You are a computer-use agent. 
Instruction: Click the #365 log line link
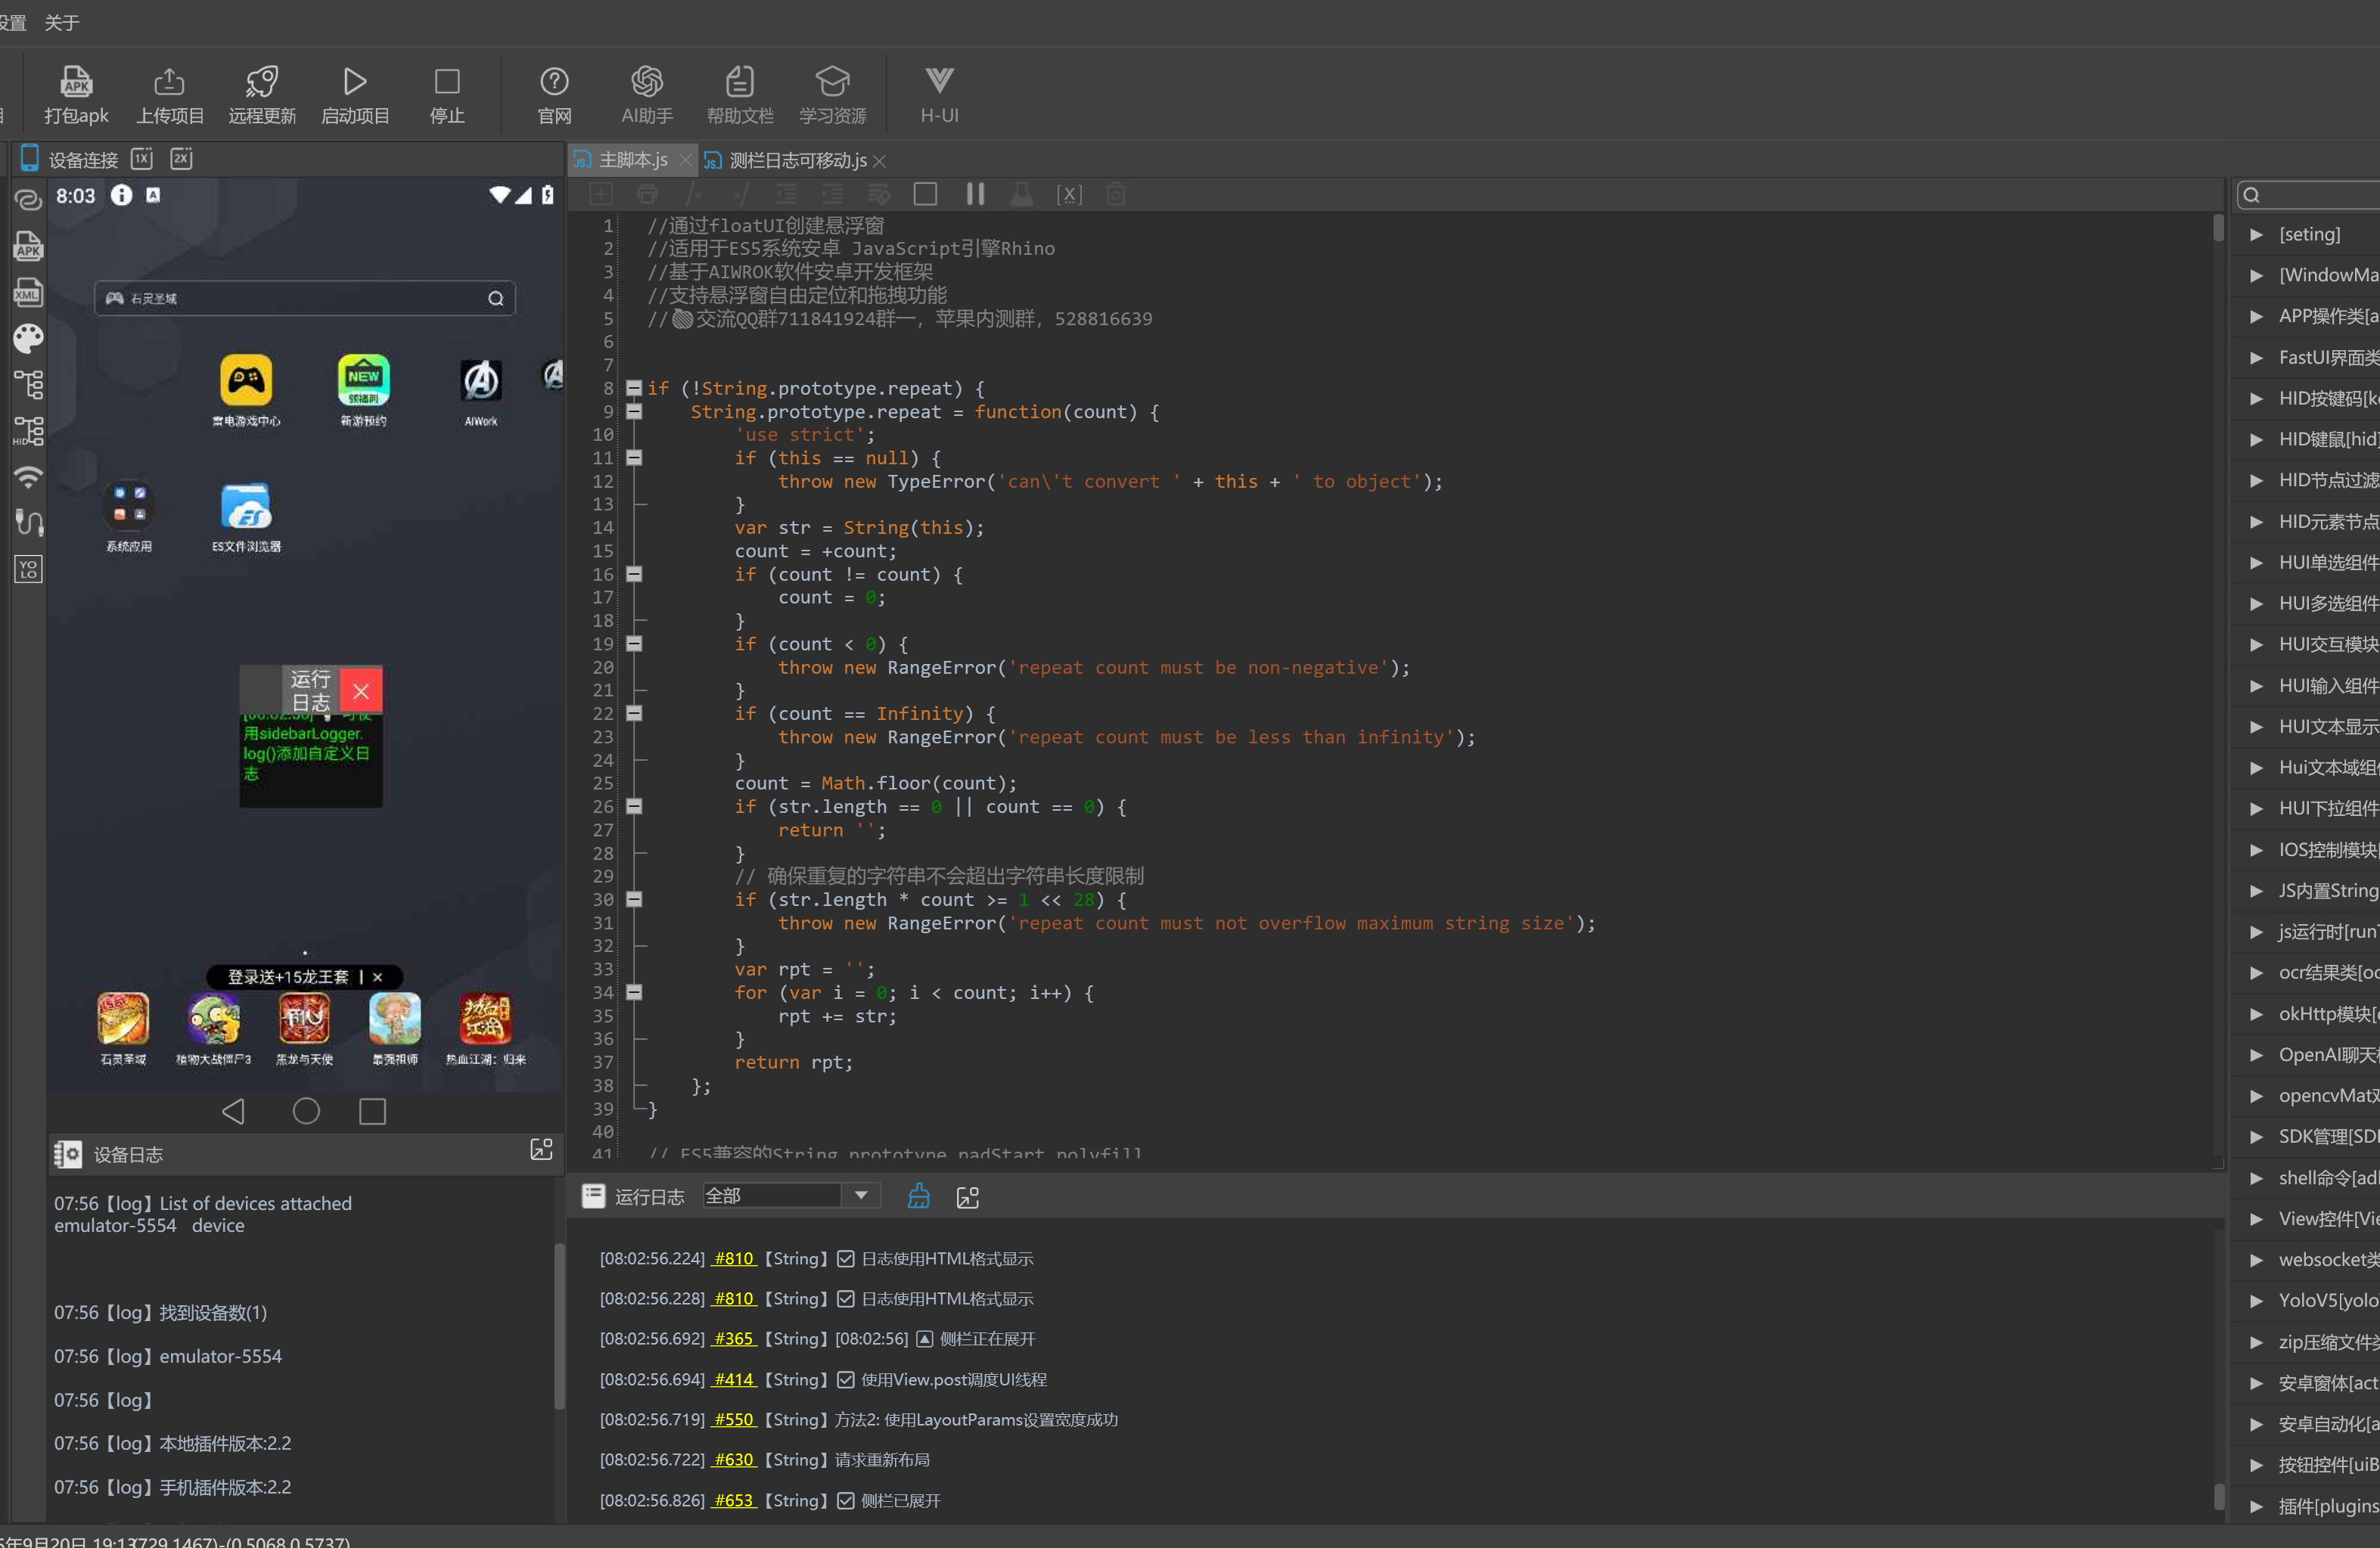[733, 1338]
